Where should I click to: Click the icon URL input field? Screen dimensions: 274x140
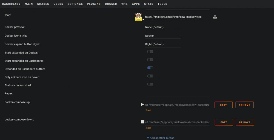pyautogui.click(x=177, y=17)
